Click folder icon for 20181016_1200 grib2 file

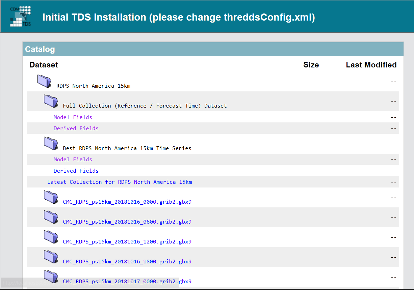[51, 237]
